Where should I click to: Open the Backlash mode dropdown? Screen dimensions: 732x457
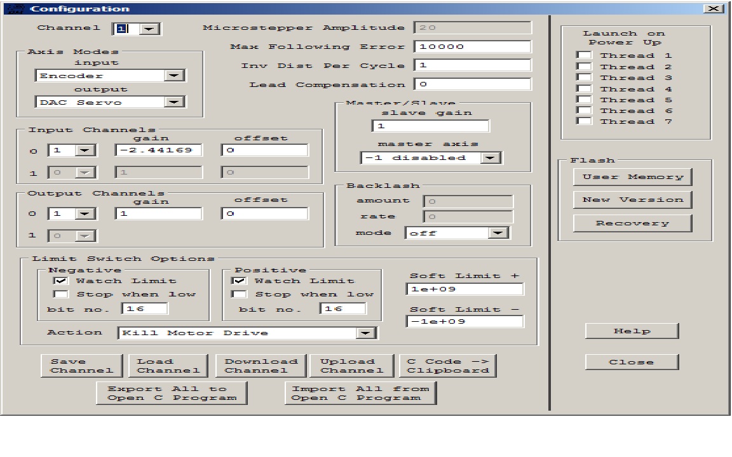(498, 233)
